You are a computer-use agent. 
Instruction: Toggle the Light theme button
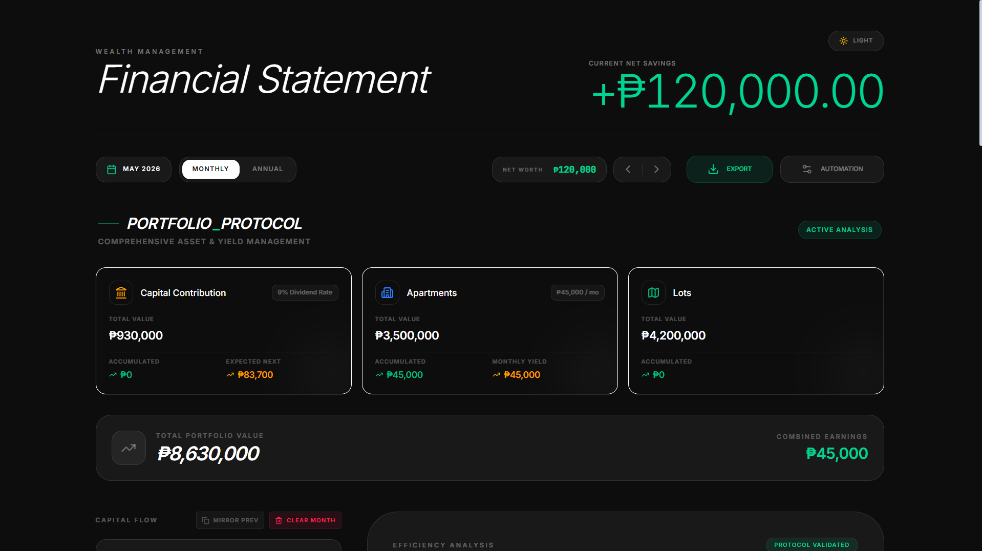(856, 41)
